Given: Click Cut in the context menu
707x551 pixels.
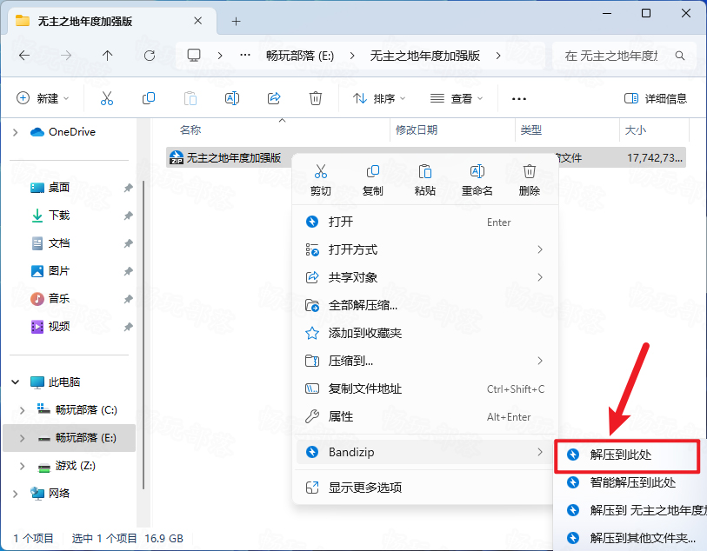Looking at the screenshot, I should coord(321,180).
